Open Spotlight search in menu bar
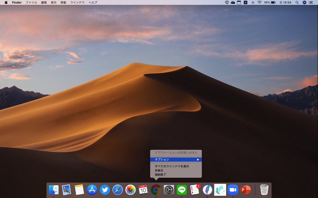The height and width of the screenshot is (198, 318). pyautogui.click(x=297, y=2)
